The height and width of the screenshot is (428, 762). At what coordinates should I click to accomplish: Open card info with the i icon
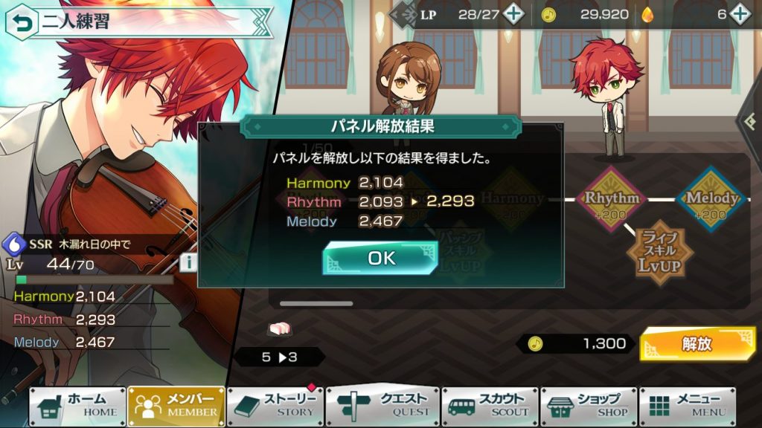point(188,262)
